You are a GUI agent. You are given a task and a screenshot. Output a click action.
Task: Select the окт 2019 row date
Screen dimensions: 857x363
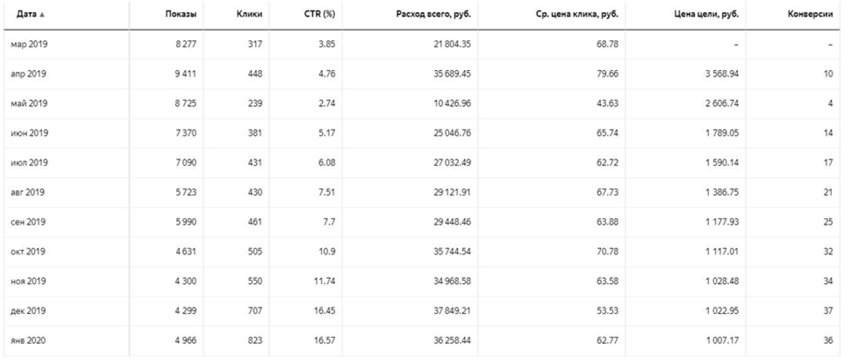28,252
